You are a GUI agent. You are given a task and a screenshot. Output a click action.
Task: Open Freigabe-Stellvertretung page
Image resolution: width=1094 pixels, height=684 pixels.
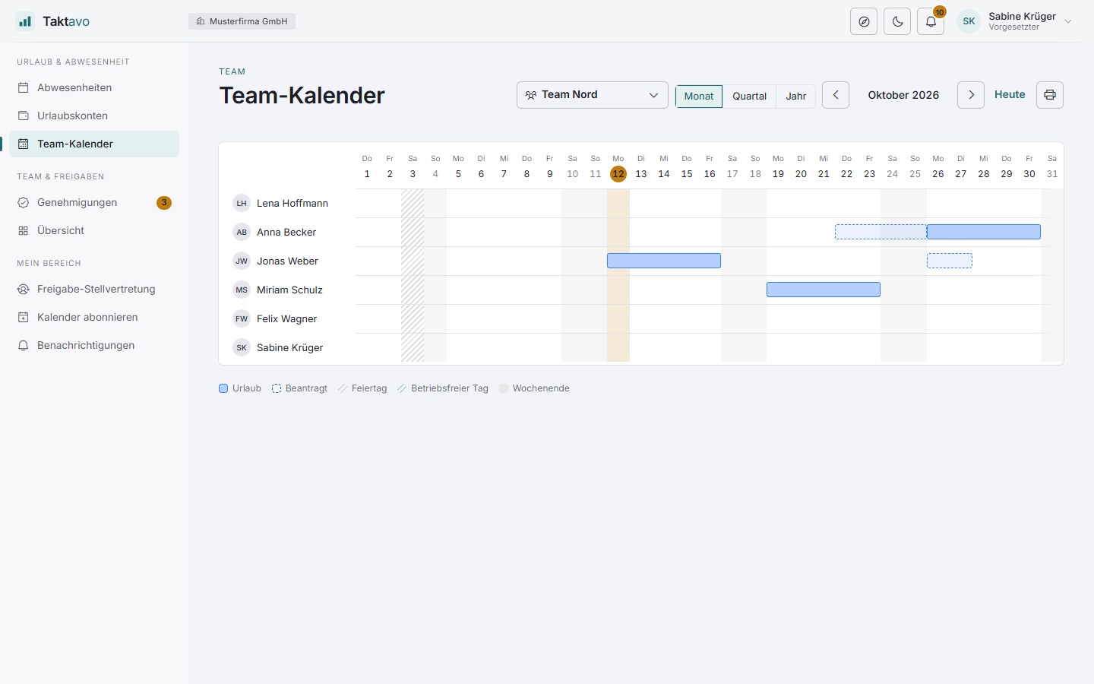94,289
